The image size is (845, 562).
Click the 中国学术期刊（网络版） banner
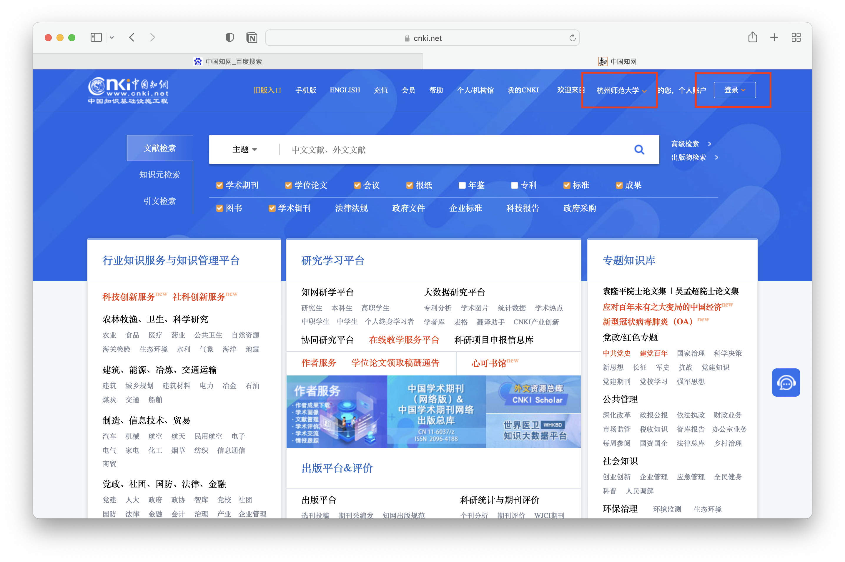[x=436, y=411]
